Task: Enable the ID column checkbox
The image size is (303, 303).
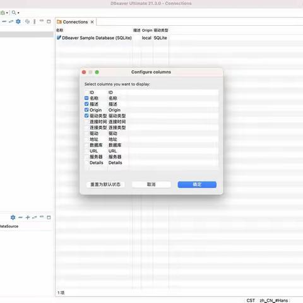Action: tap(86, 92)
